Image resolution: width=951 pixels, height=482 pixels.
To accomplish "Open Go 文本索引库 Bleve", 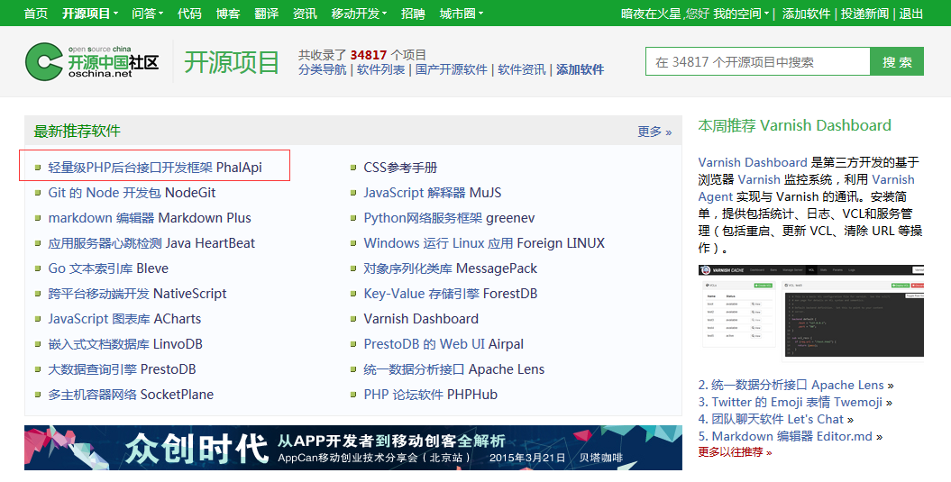I will (x=108, y=268).
